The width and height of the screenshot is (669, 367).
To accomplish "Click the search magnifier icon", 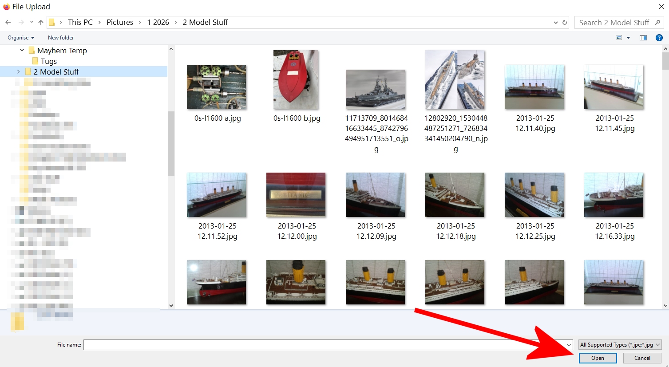I will coord(657,22).
